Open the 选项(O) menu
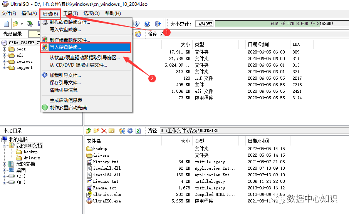 tap(91, 13)
